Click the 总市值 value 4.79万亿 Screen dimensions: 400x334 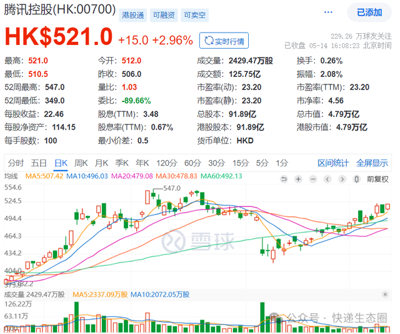click(x=344, y=114)
